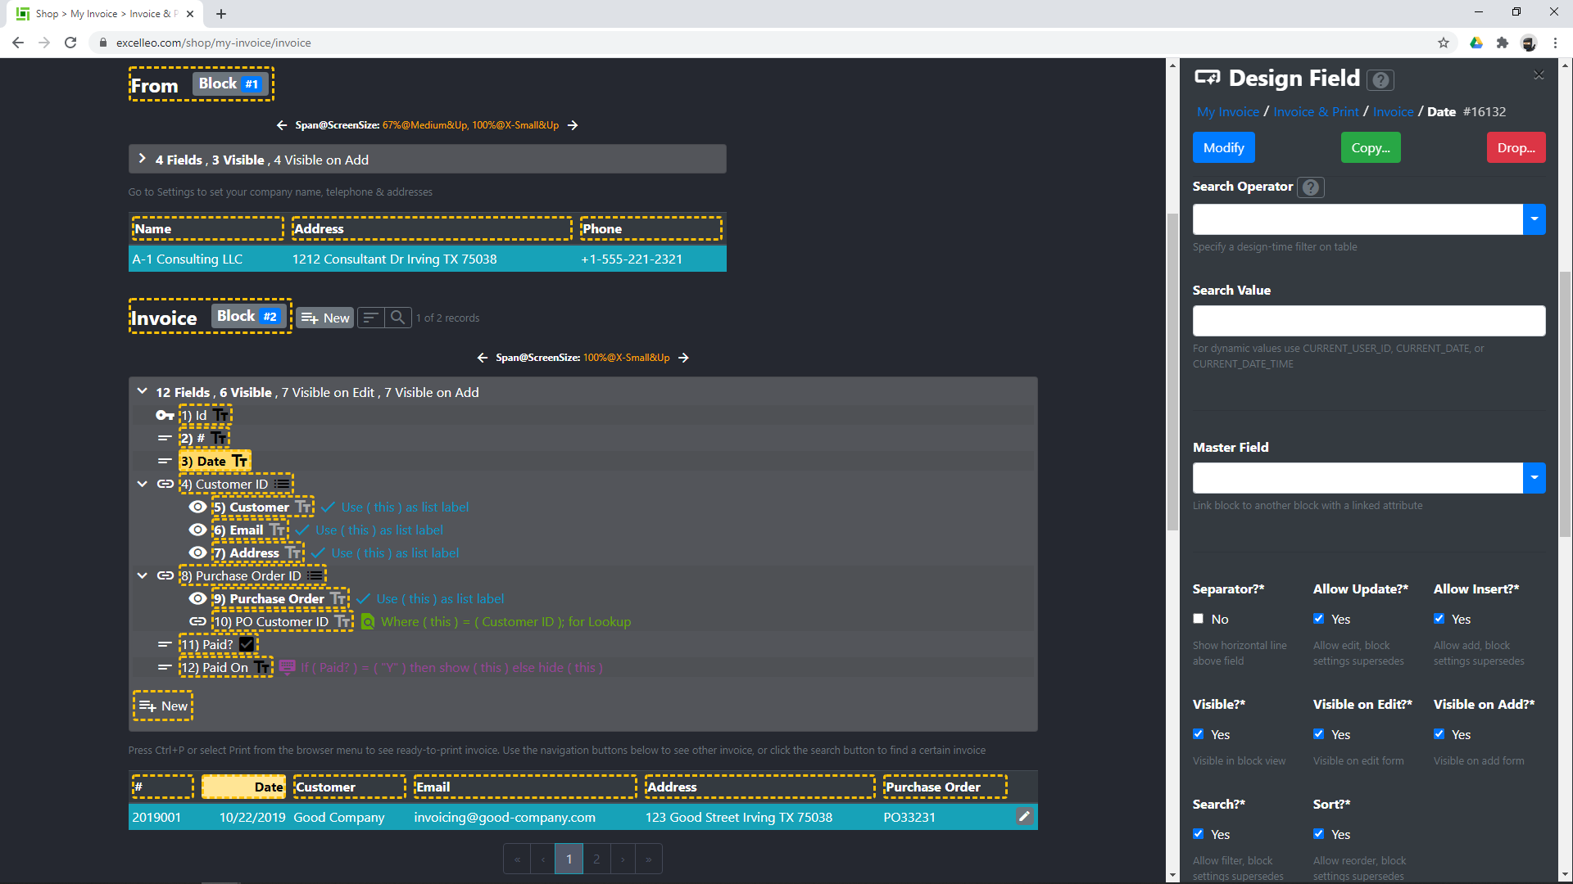The width and height of the screenshot is (1573, 884).
Task: Click the pencil edit icon on invoice row
Action: (x=1024, y=816)
